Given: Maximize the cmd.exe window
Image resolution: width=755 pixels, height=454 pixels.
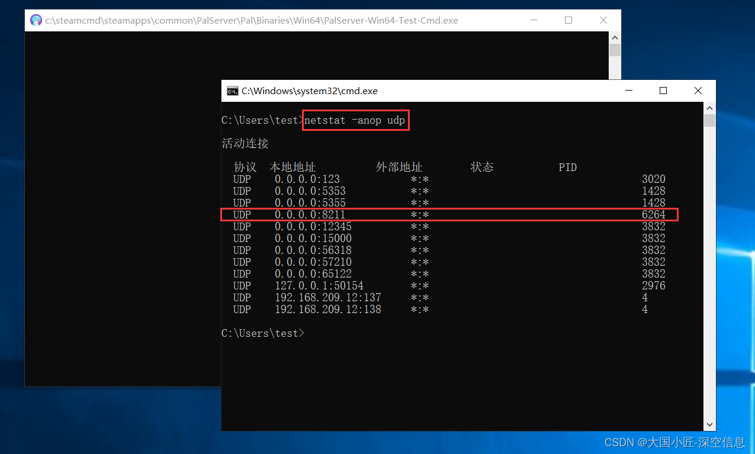Looking at the screenshot, I should [x=663, y=91].
